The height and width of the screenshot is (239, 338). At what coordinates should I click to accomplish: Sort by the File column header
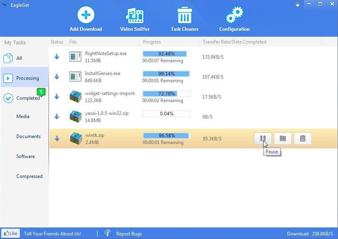73,42
